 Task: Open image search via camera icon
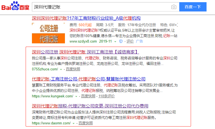pyautogui.click(x=174, y=7)
